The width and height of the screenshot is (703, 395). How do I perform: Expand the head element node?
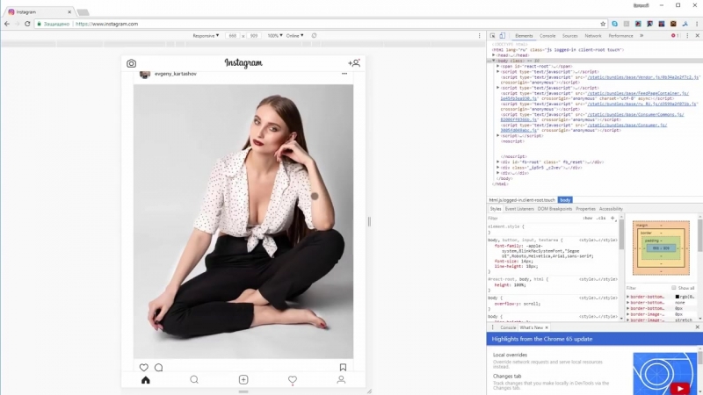(x=494, y=55)
